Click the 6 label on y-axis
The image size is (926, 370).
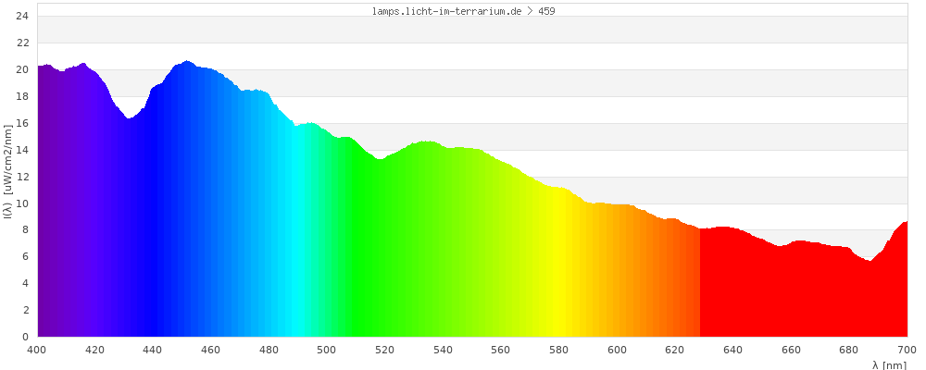(26, 257)
